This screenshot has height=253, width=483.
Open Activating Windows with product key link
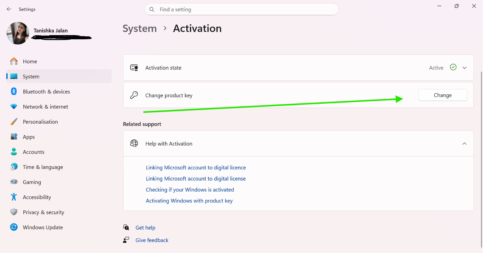[x=189, y=201]
